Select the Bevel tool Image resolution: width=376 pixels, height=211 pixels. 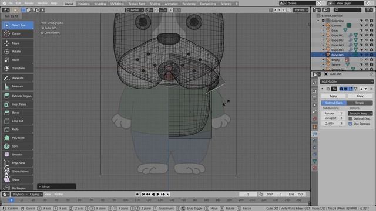[18, 113]
